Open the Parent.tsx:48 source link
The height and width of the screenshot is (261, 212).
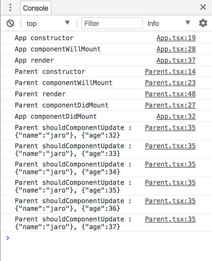170,94
